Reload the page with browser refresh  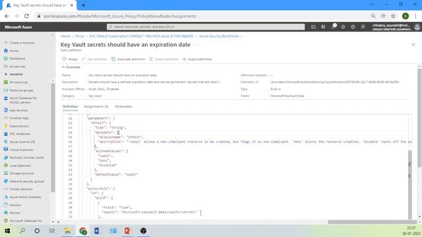[x=26, y=16]
